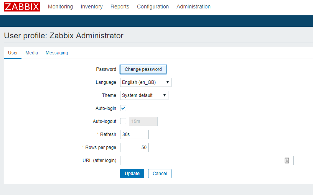Viewport: 313px width, 195px height.
Task: Open the Administration menu
Action: [x=193, y=7]
